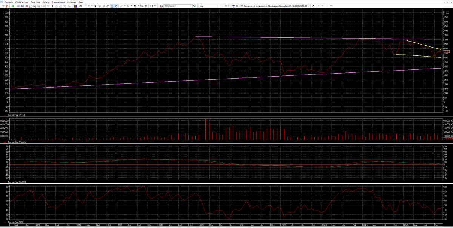
Task: Open the Брокер menu
Action: click(46, 2)
